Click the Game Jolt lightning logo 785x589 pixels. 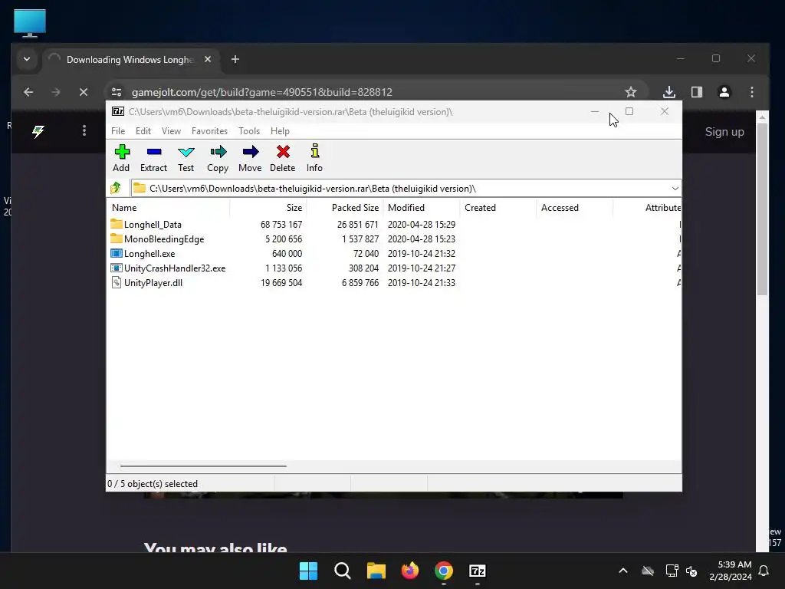click(38, 131)
